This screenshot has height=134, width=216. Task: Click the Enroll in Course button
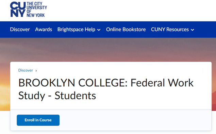tap(38, 120)
